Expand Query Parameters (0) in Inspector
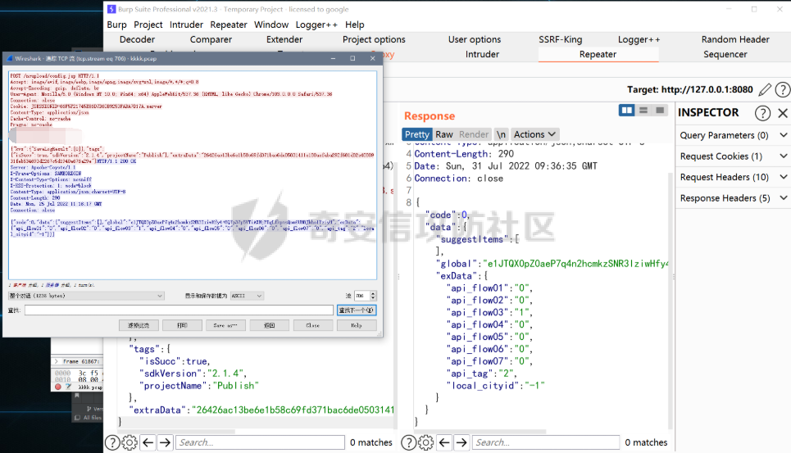Screen dimensions: 791x453 (x=734, y=135)
